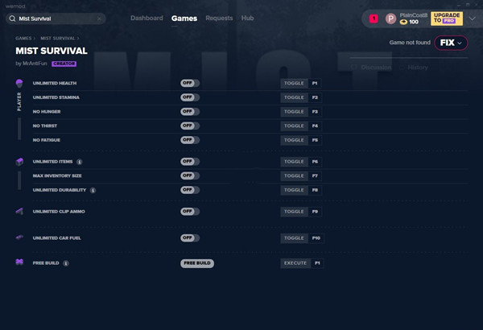Show info for Unlimited Items

[80, 162]
